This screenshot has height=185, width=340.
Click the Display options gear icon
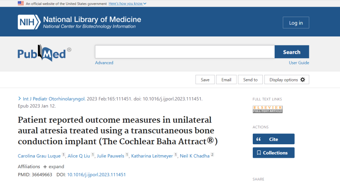(x=303, y=80)
